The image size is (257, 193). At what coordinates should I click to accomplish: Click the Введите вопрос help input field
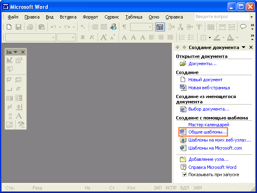click(222, 17)
